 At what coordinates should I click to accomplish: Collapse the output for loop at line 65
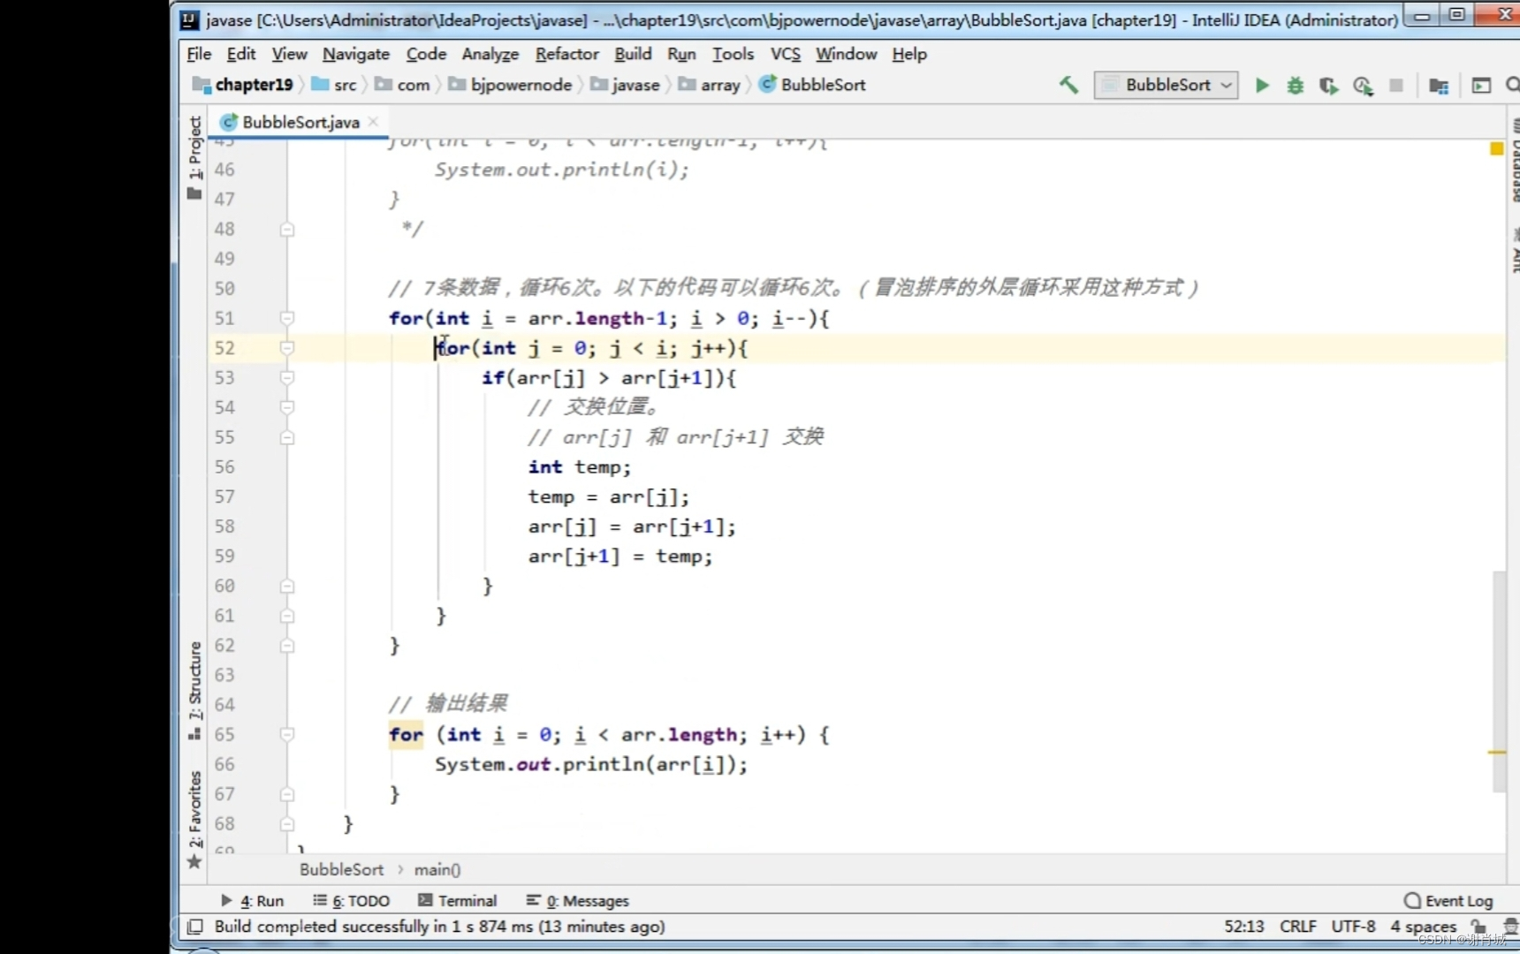[x=287, y=734]
